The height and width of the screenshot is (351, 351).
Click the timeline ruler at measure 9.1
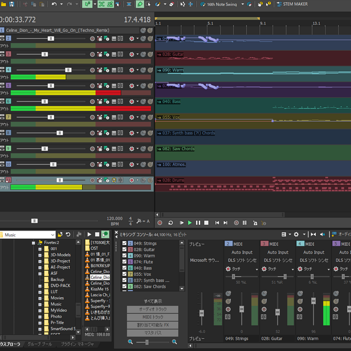pos(263,23)
